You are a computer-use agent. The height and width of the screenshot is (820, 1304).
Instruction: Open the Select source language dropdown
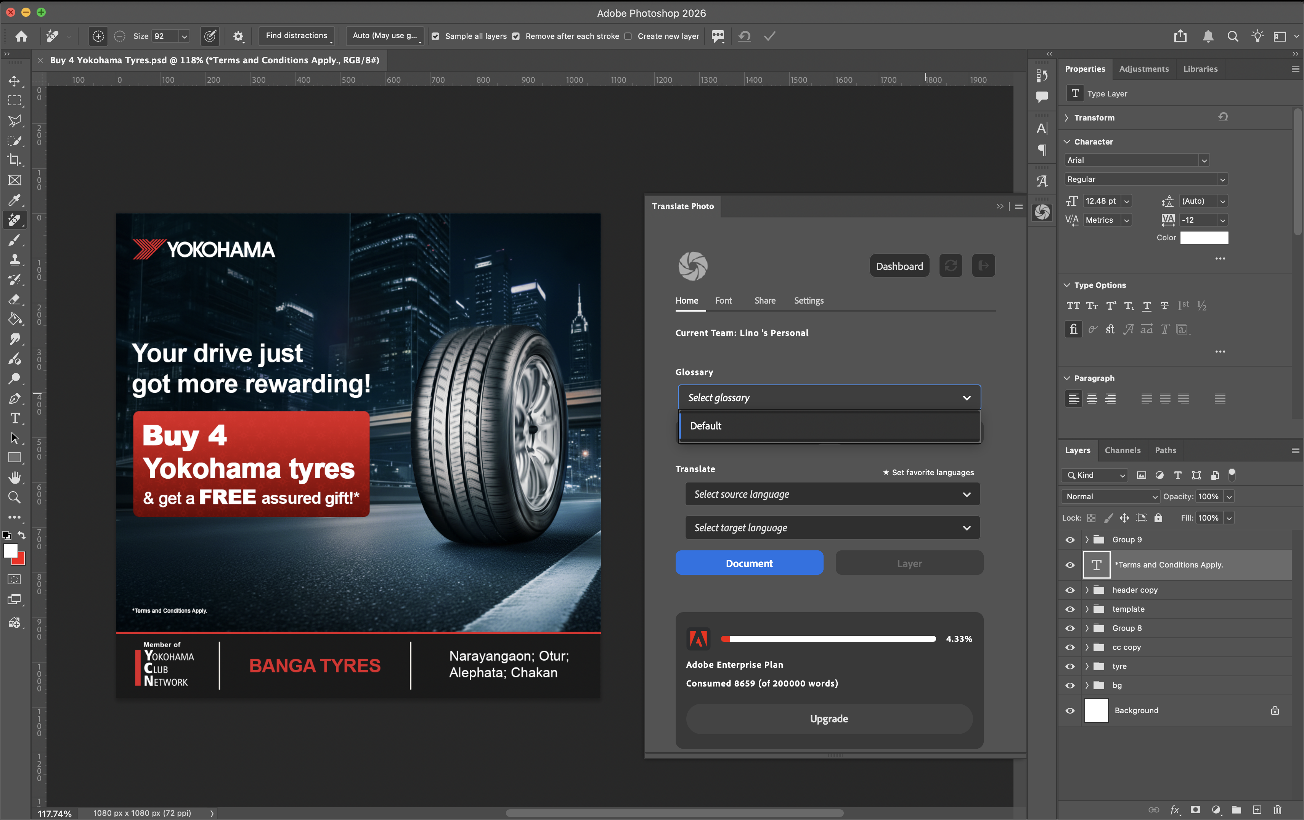point(832,495)
